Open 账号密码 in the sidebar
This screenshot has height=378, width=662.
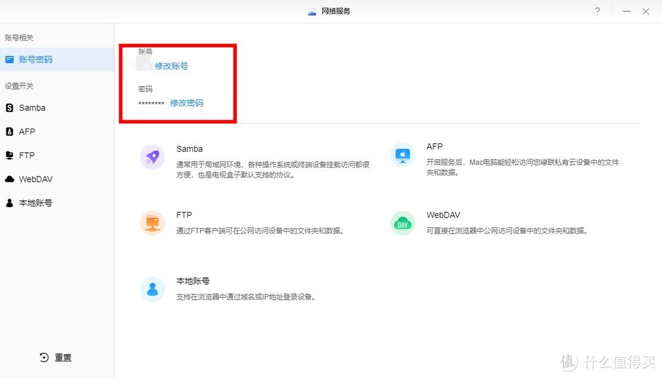point(36,59)
